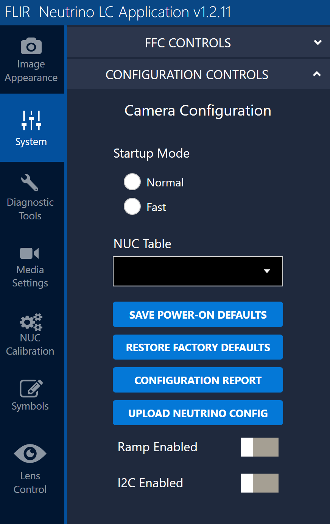
Task: Click Save Power-On Defaults
Action: point(198,314)
